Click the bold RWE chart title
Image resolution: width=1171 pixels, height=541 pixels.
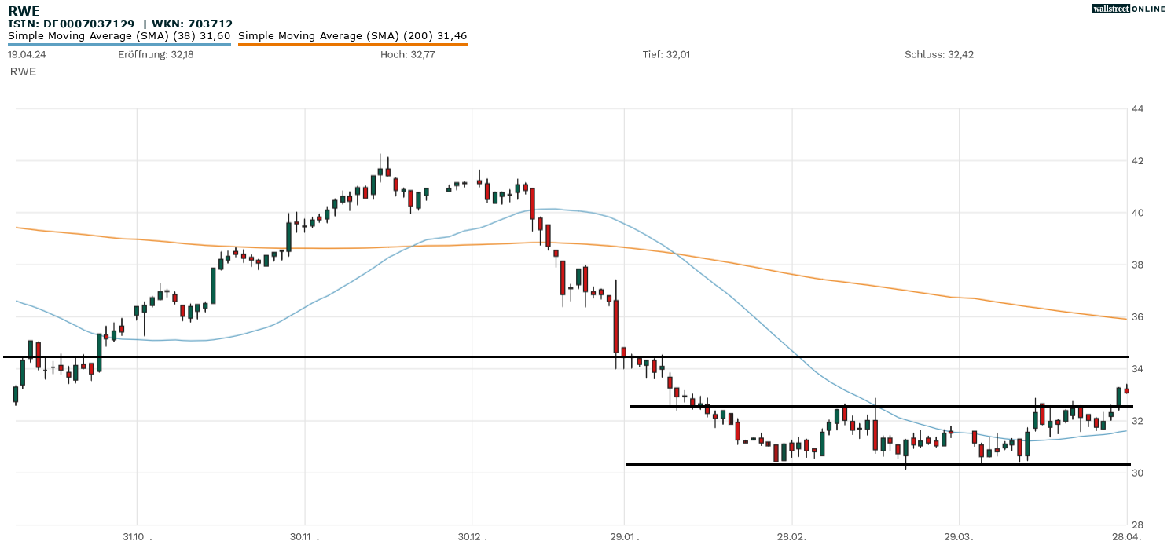tap(24, 11)
